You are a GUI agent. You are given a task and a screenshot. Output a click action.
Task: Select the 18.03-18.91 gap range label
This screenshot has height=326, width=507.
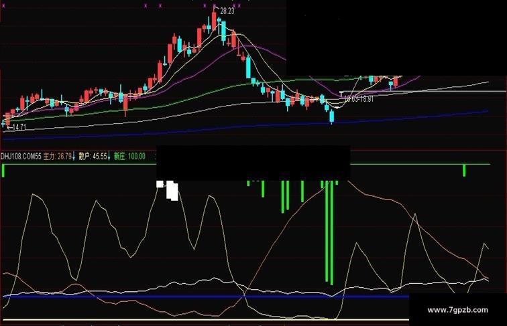tap(359, 99)
